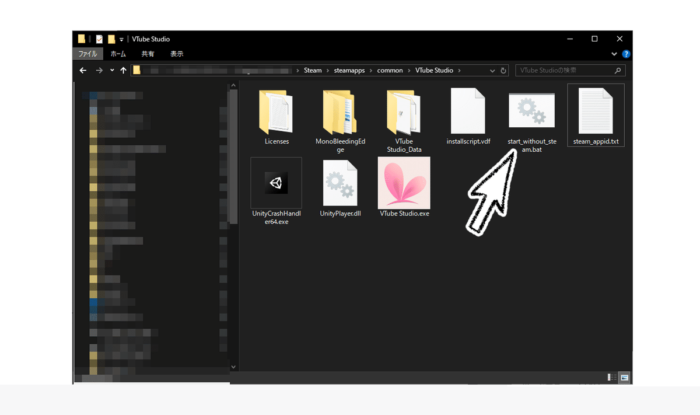Select the MonoBleedingEdge folder name
The image size is (700, 415).
click(341, 145)
